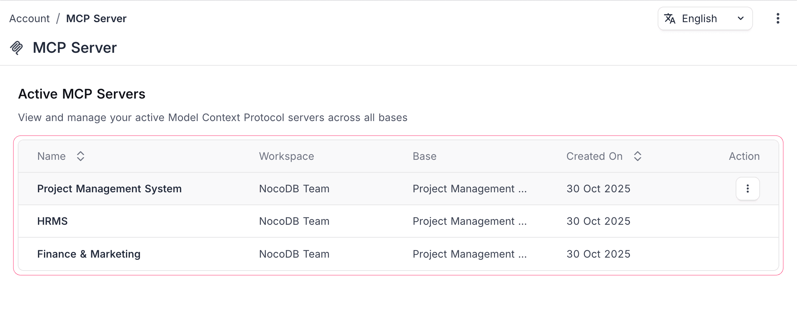Screen dimensions: 797x327
Task: Go to Account in breadcrumb
Action: click(x=29, y=18)
